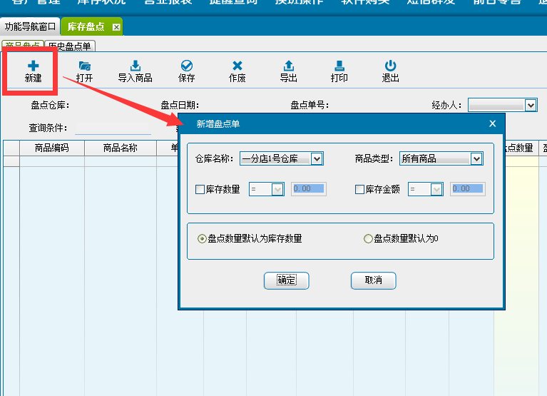Click the 查询条件 search input field
The height and width of the screenshot is (396, 547).
click(x=113, y=128)
